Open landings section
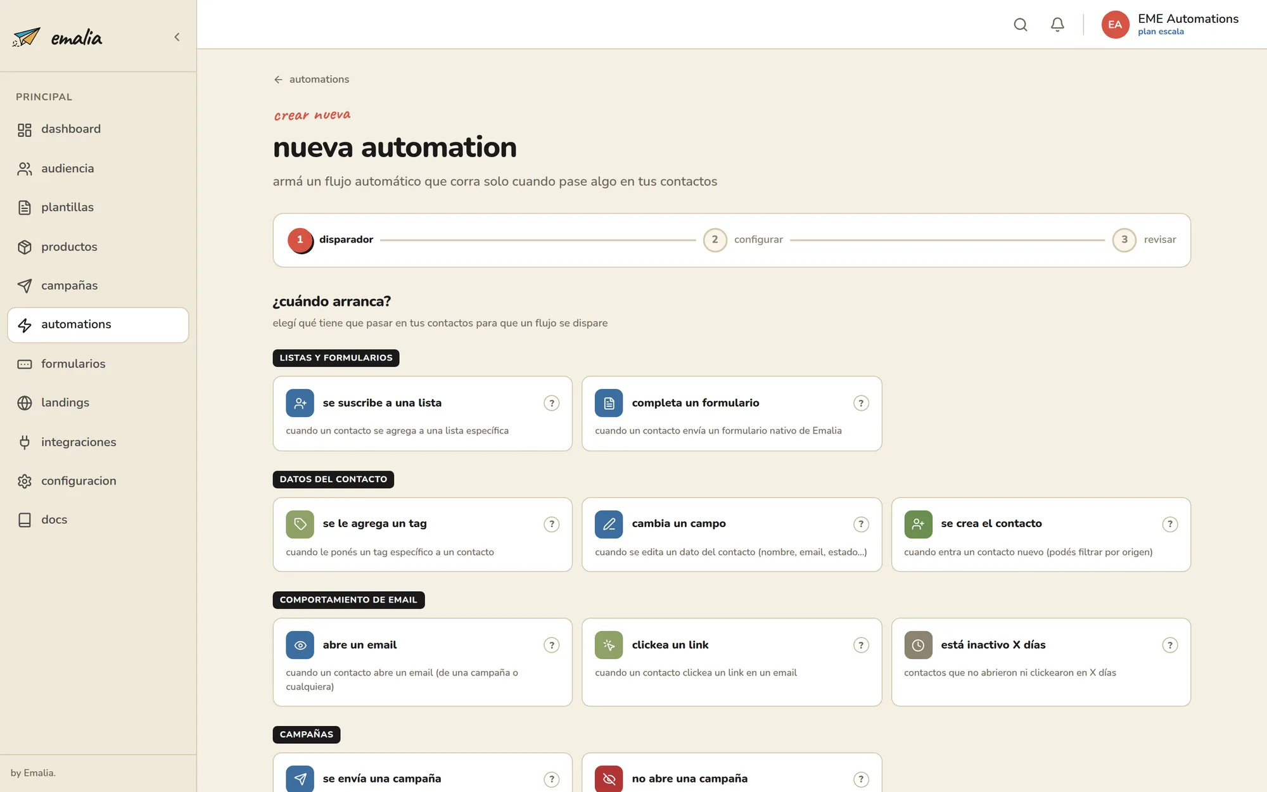This screenshot has height=792, width=1267. [x=98, y=402]
